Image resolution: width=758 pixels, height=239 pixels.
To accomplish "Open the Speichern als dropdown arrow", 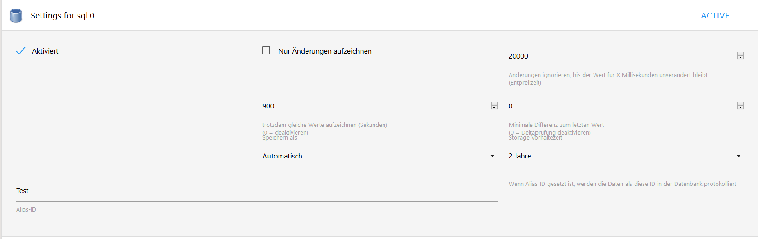I will pos(492,156).
